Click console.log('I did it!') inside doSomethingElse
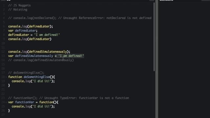This screenshot has width=210, height=118. [33, 81]
